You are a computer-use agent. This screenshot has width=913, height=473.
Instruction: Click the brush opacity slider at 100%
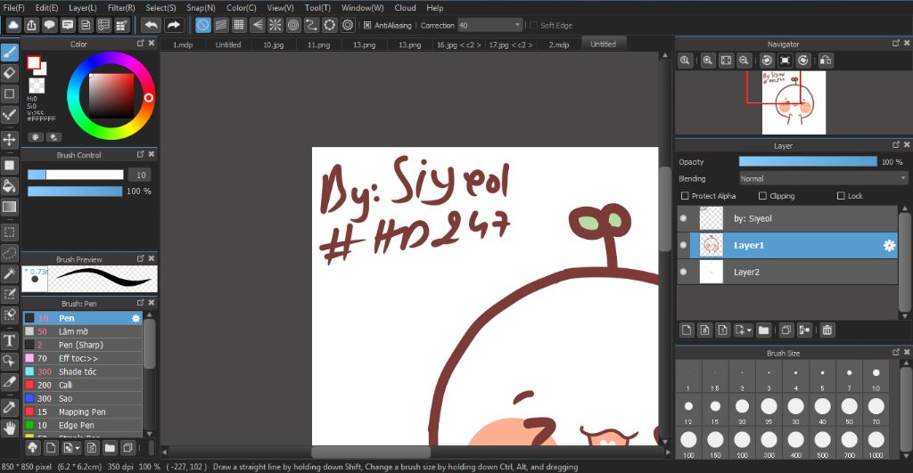pos(75,192)
